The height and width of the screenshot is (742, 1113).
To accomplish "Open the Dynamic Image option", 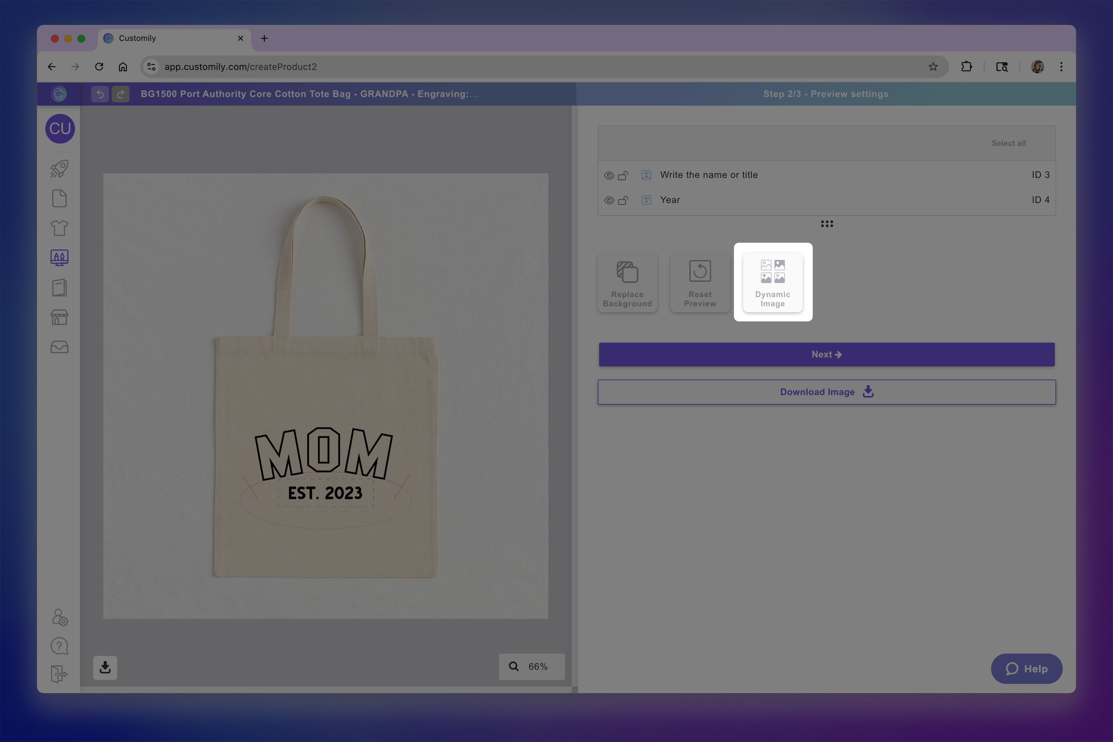I will coord(772,282).
